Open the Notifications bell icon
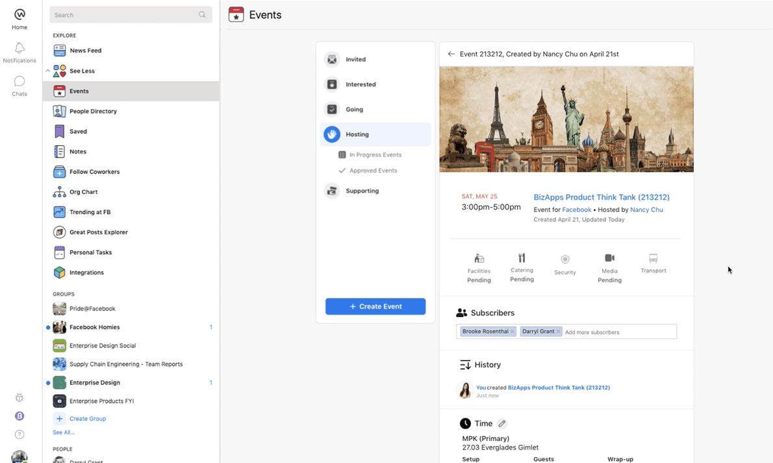This screenshot has width=773, height=463. coord(19,48)
